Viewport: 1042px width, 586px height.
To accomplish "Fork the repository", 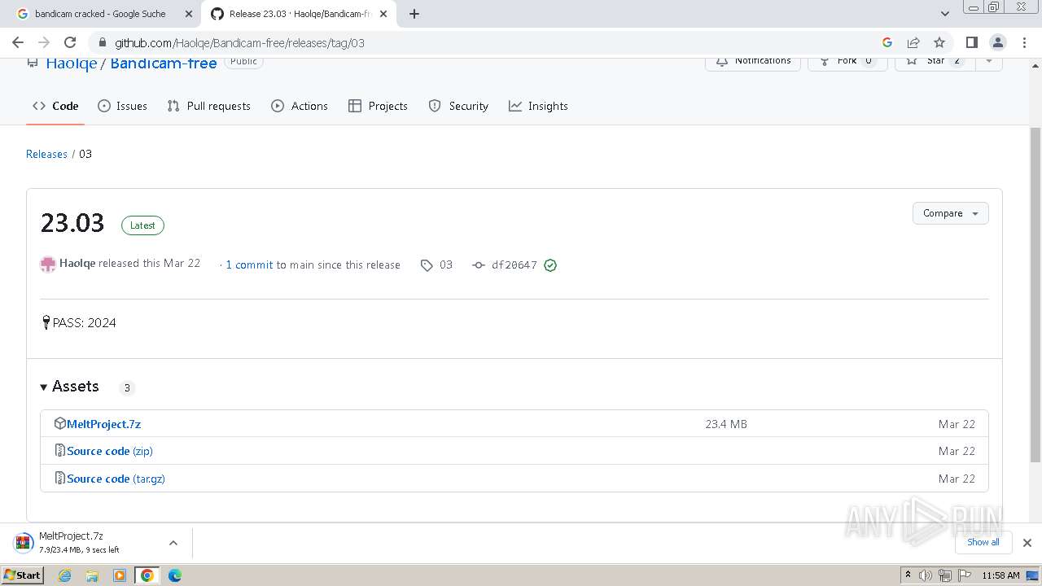I will (x=847, y=62).
